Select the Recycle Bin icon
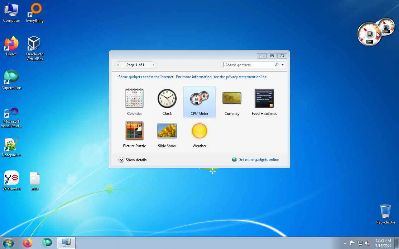Viewport: 399px width, 249px height. point(386,214)
